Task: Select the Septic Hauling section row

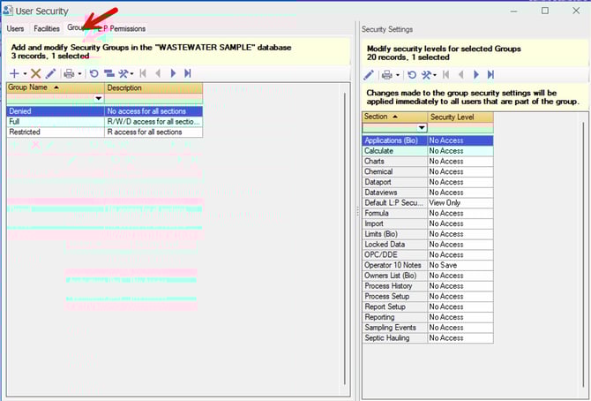Action: 394,337
